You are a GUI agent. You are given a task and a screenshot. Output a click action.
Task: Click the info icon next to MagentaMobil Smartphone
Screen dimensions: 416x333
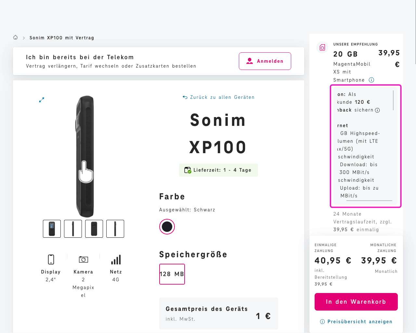click(x=371, y=80)
